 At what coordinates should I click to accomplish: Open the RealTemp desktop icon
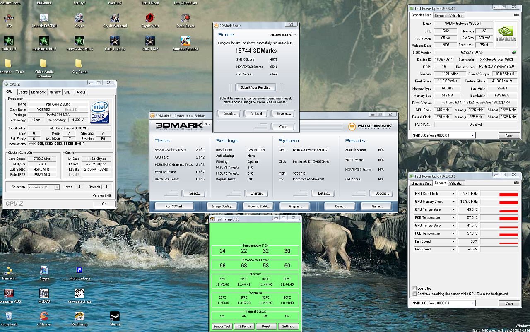tap(79, 319)
